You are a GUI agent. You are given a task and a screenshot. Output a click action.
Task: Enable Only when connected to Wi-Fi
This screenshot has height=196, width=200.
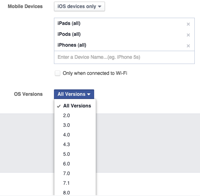click(x=58, y=73)
